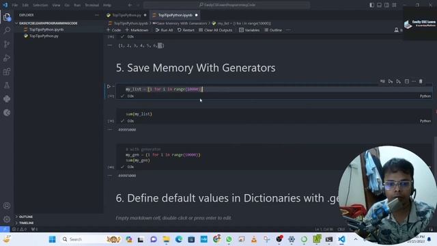Switch to the TopTipsPython.py tab
Image resolution: width=437 pixels, height=246 pixels.
click(126, 15)
